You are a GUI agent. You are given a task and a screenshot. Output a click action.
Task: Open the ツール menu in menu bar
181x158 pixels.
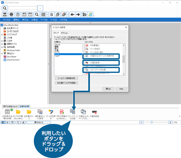coord(54,20)
